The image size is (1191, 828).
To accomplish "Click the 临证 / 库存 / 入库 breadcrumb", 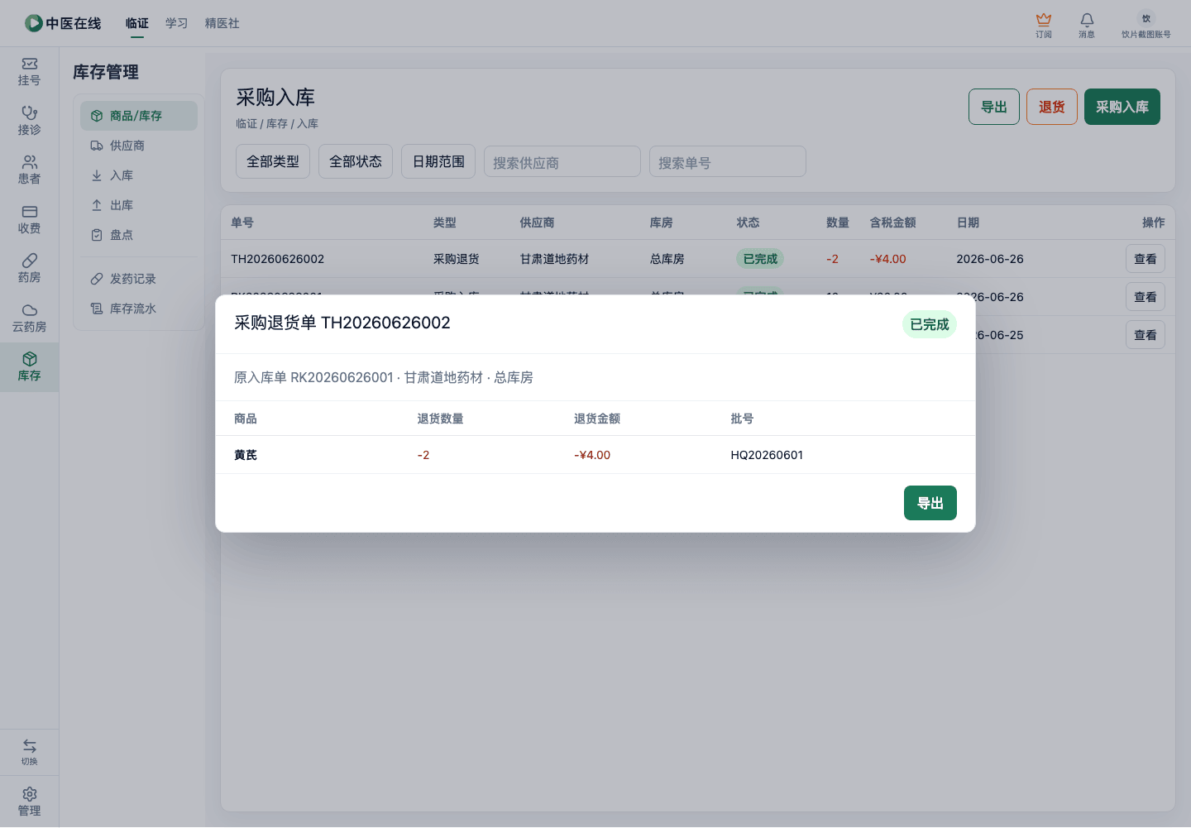I will (277, 123).
